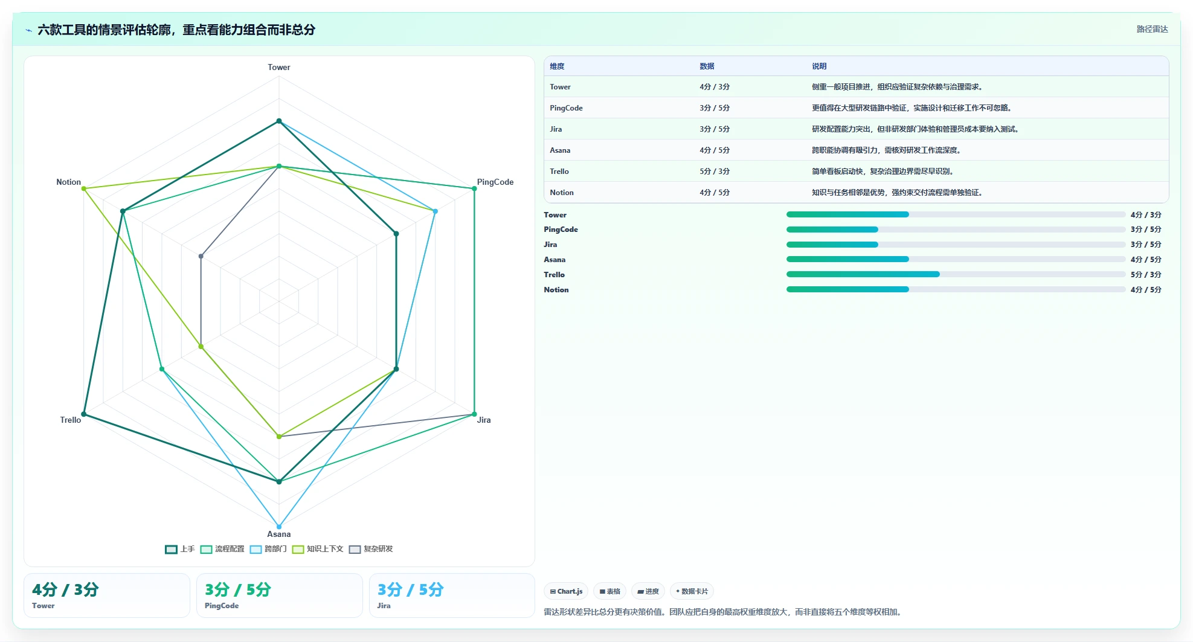Open the Tower 4分 / 3分 data card
This screenshot has height=642, width=1193.
coord(107,595)
